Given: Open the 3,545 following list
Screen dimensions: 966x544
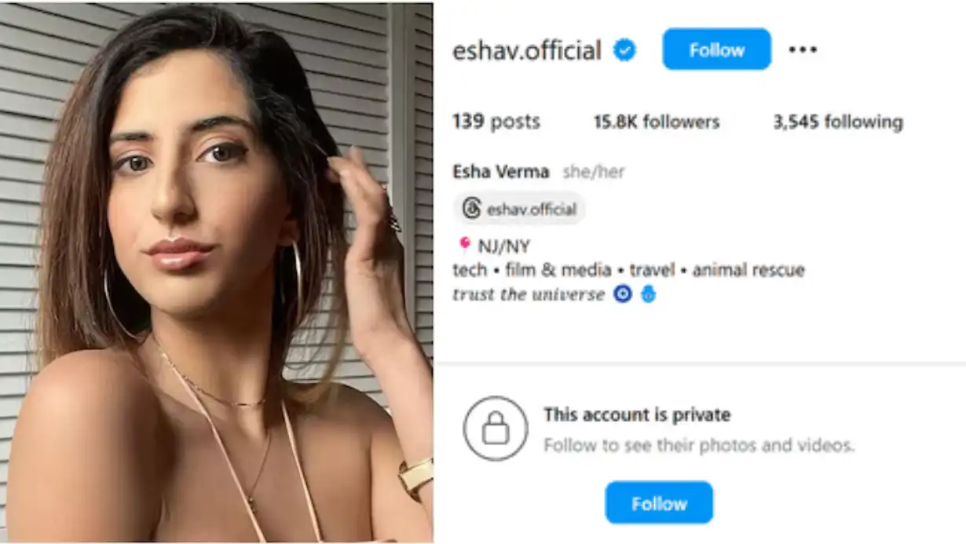Looking at the screenshot, I should click(838, 122).
